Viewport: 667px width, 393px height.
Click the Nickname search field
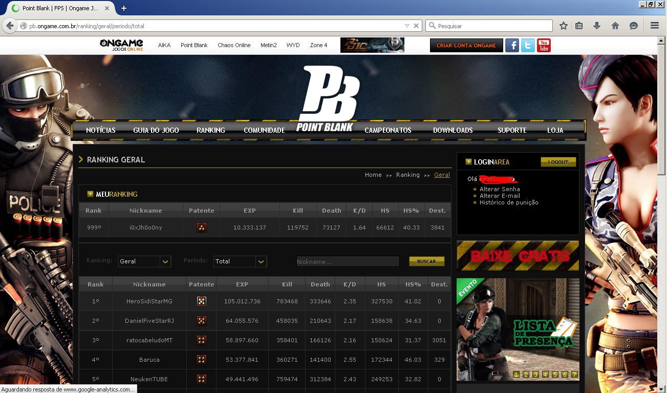tap(348, 261)
